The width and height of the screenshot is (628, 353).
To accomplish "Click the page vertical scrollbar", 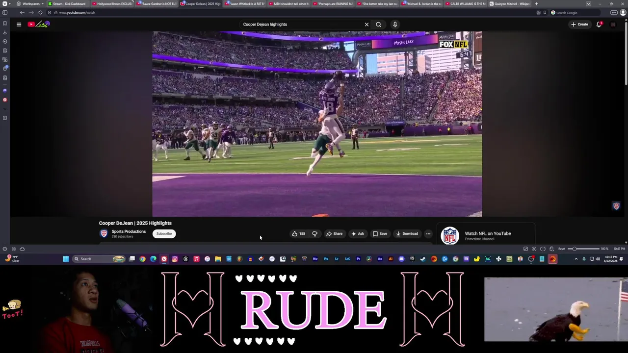I will pyautogui.click(x=626, y=54).
